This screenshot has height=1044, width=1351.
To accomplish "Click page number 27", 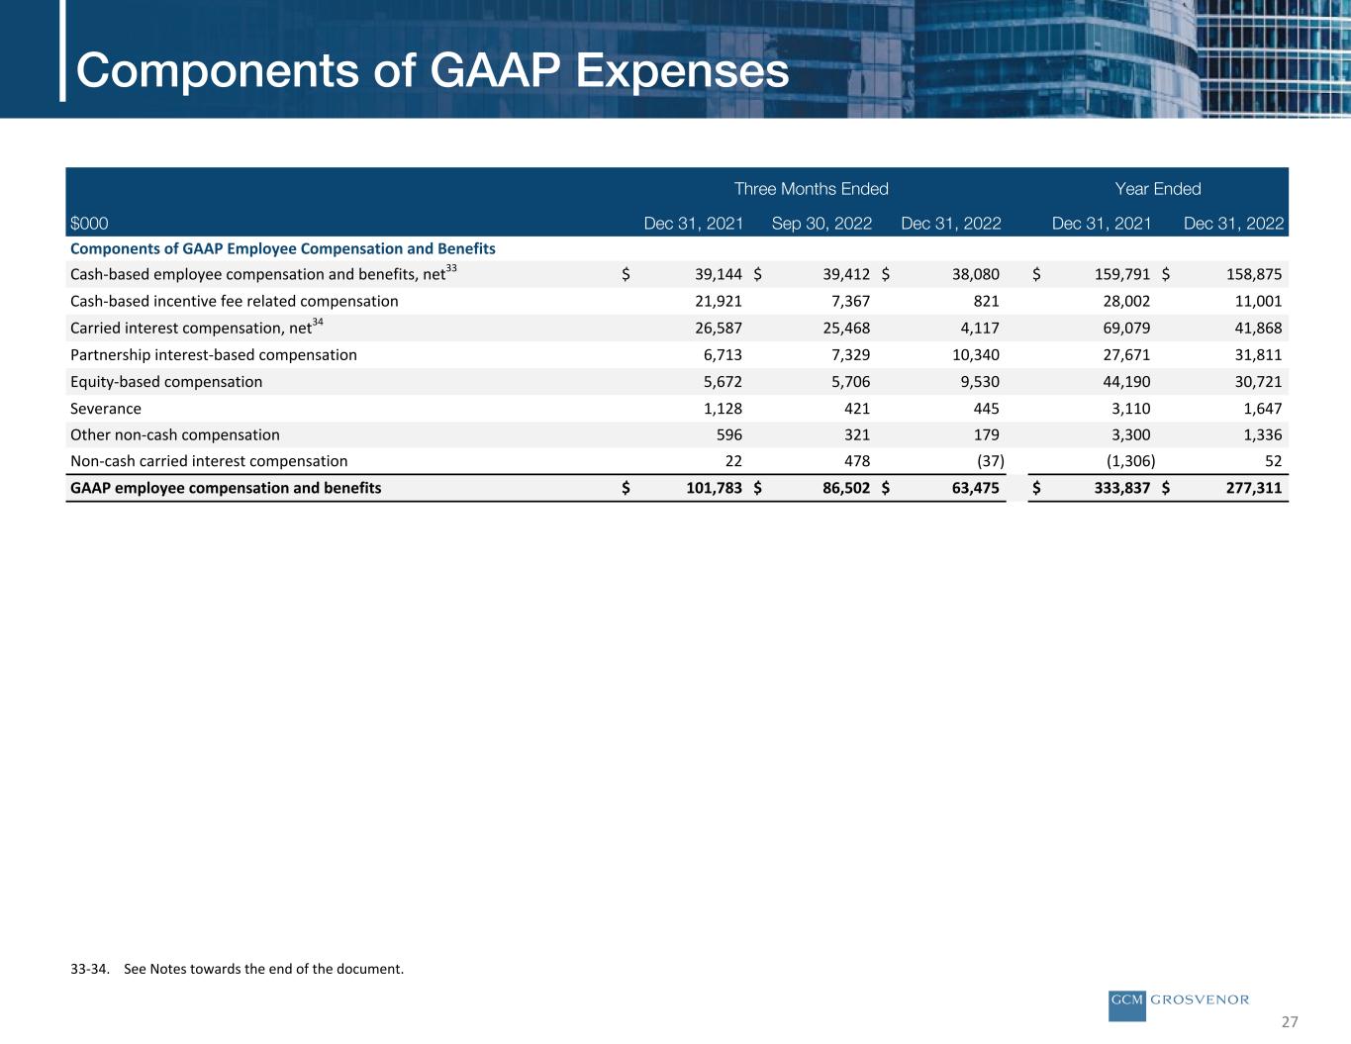I will coord(1290,1022).
